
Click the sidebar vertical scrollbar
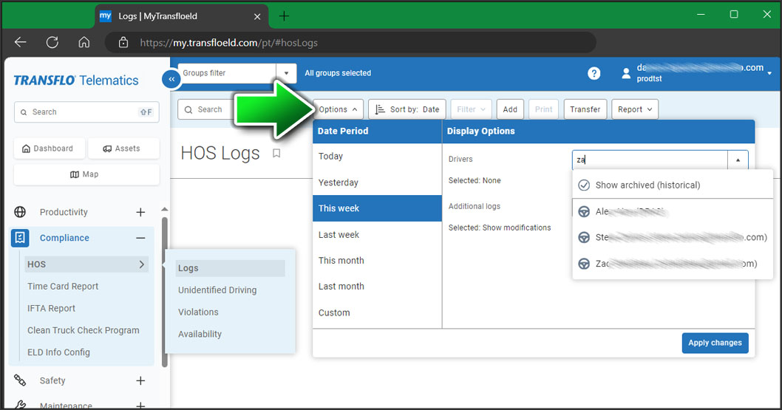pos(165,292)
